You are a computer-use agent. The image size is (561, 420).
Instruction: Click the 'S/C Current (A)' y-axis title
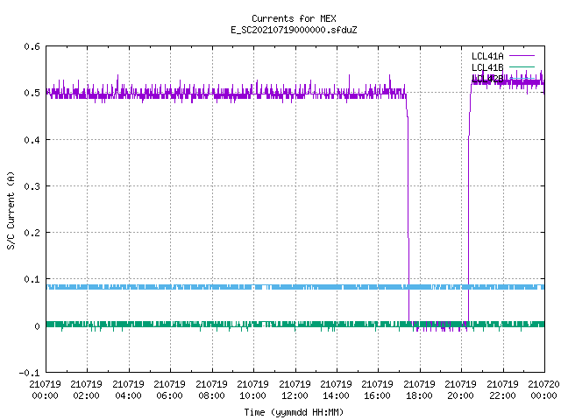click(x=11, y=211)
